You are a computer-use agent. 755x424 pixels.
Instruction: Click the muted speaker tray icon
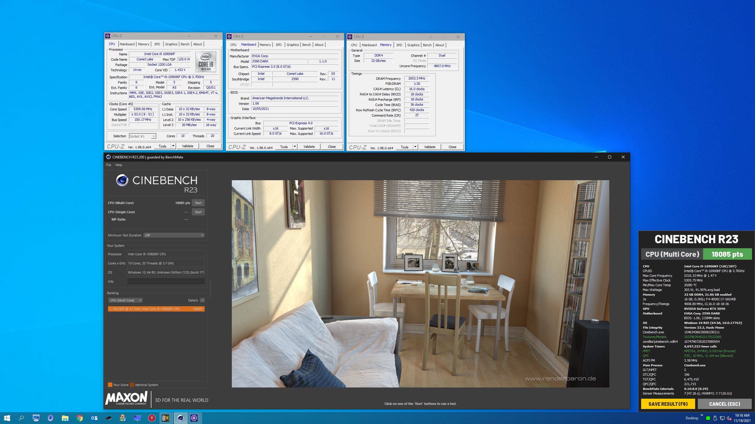tap(729, 418)
